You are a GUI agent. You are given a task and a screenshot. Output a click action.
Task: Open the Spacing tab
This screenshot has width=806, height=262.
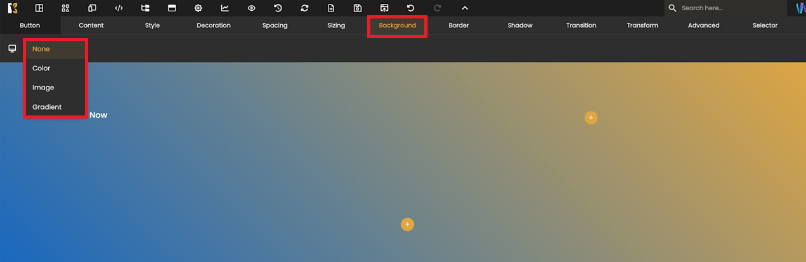tap(275, 25)
